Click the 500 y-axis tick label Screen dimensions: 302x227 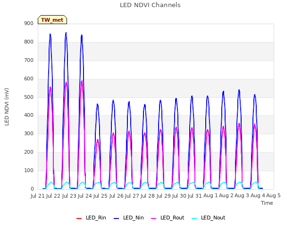click(x=29, y=97)
